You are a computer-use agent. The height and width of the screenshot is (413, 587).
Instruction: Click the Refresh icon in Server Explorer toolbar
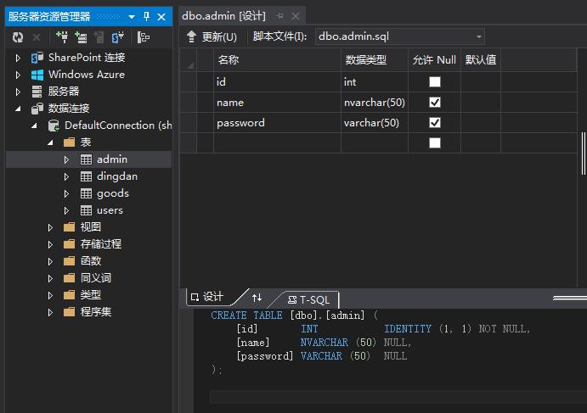pos(18,37)
